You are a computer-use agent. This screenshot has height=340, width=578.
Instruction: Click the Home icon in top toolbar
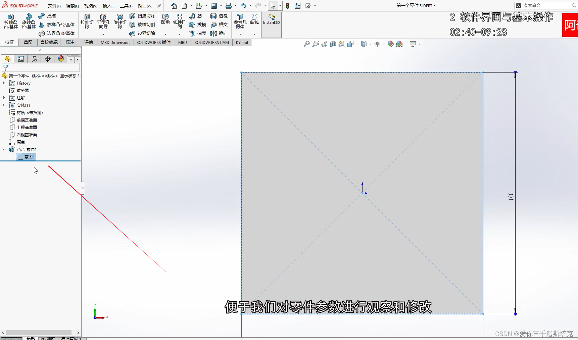(x=174, y=6)
